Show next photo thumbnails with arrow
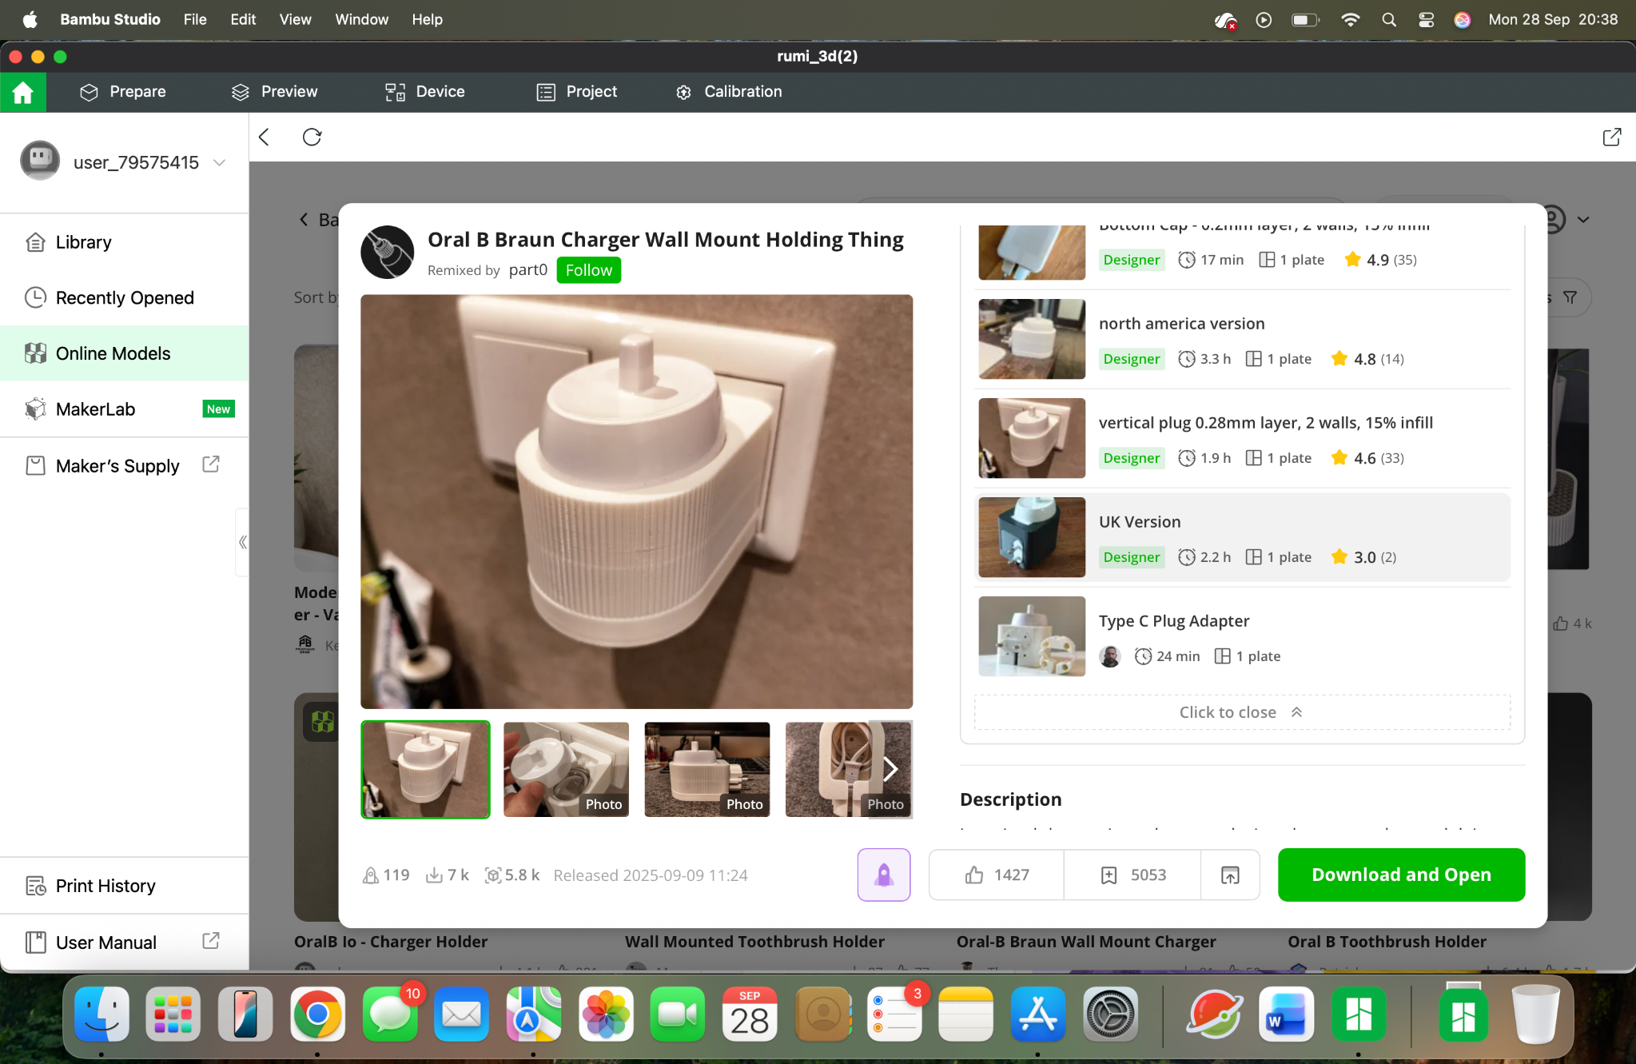Screen dimensions: 1636x1064 [890, 769]
